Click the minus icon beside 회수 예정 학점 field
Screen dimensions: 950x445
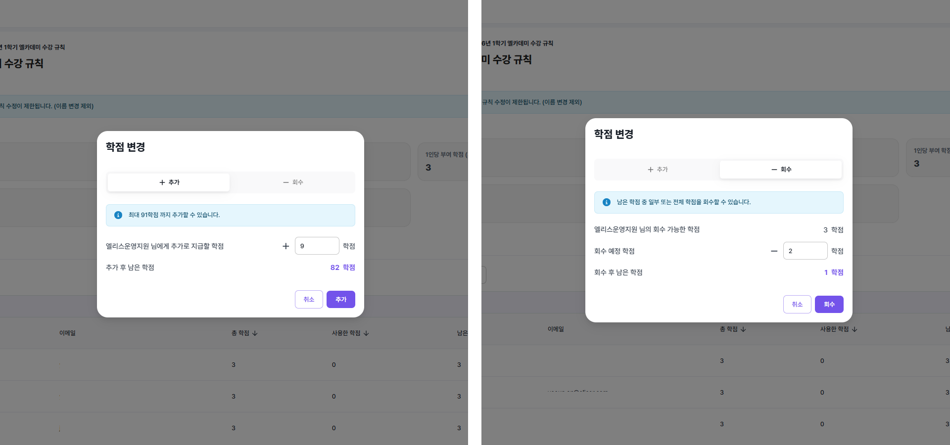point(774,251)
